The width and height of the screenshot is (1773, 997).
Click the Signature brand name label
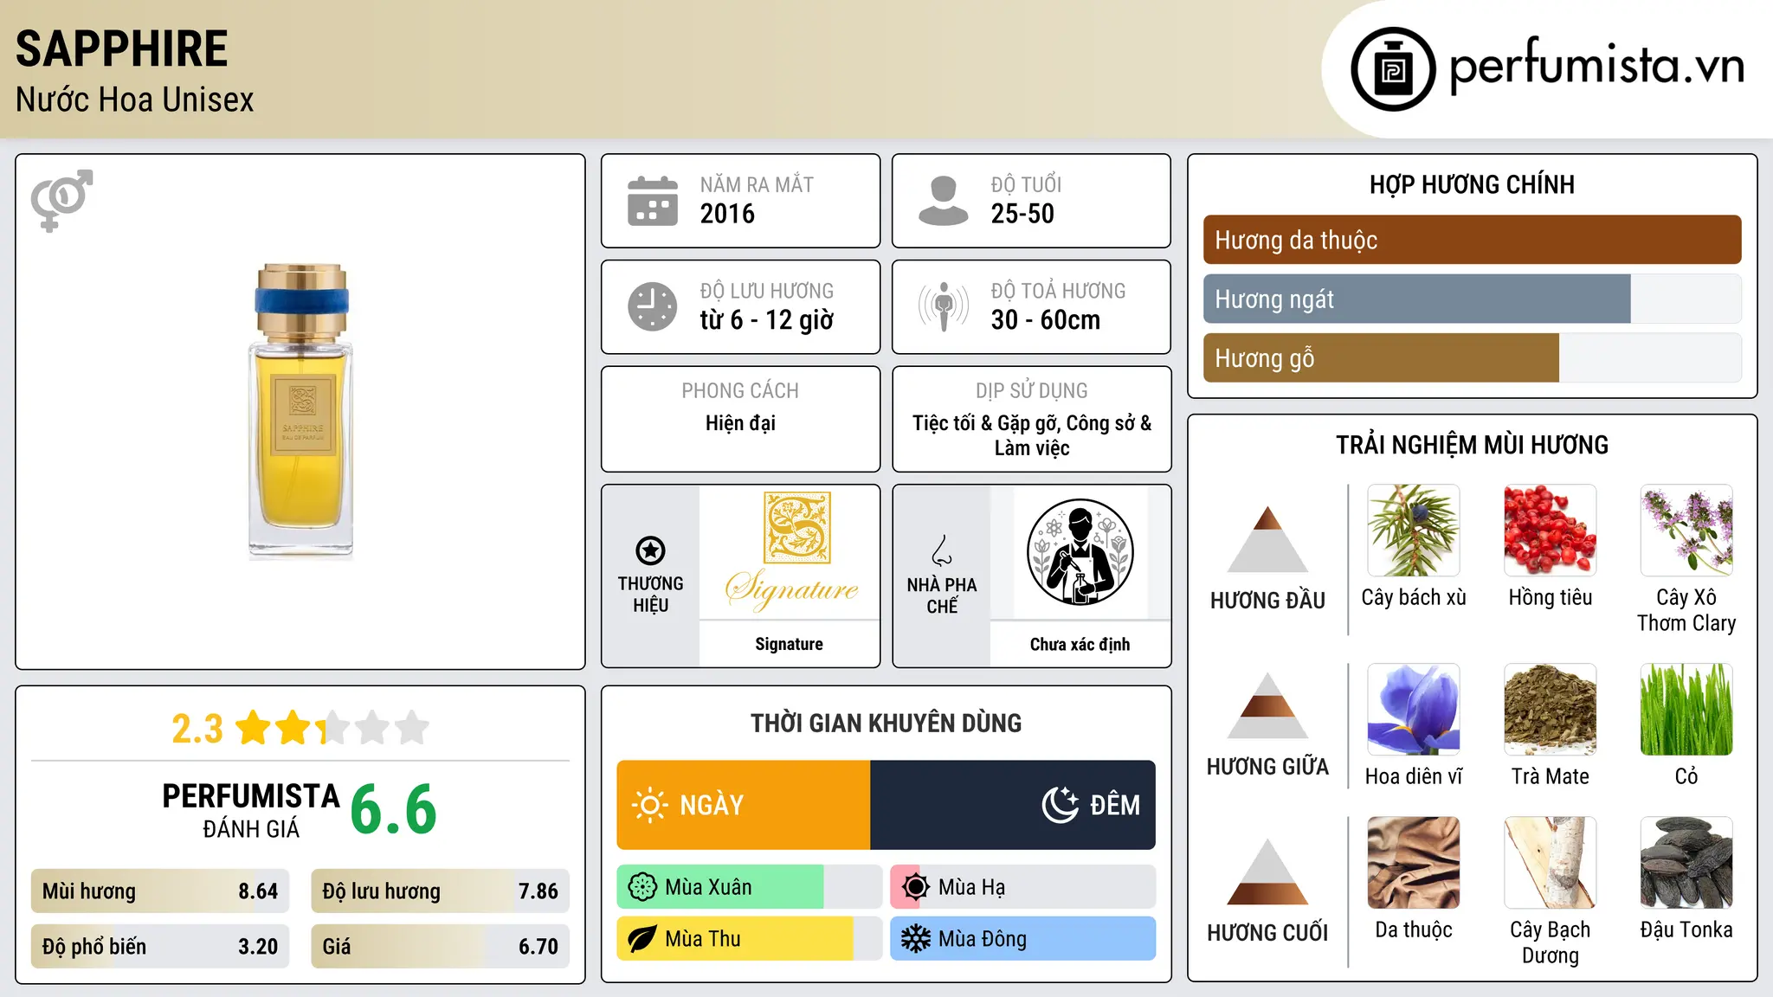tap(789, 644)
